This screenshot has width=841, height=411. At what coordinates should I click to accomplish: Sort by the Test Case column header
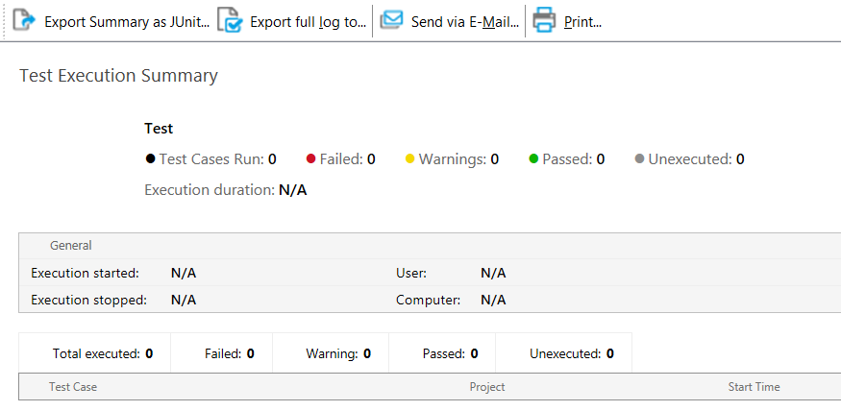pos(73,387)
